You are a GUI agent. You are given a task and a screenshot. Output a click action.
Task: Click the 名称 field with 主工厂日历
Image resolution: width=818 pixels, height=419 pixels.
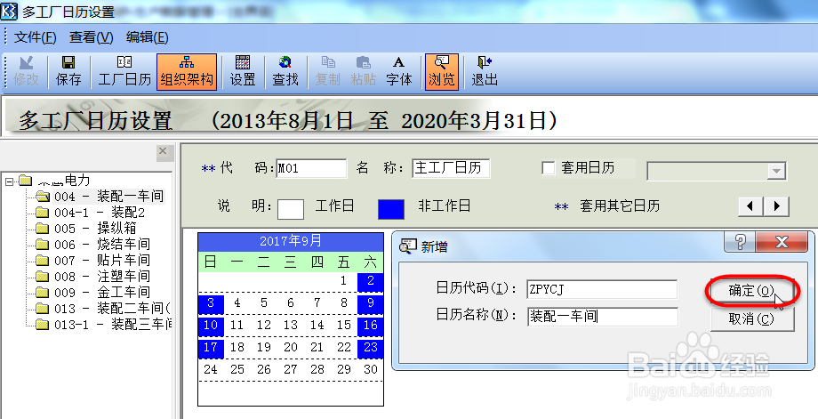(x=451, y=168)
